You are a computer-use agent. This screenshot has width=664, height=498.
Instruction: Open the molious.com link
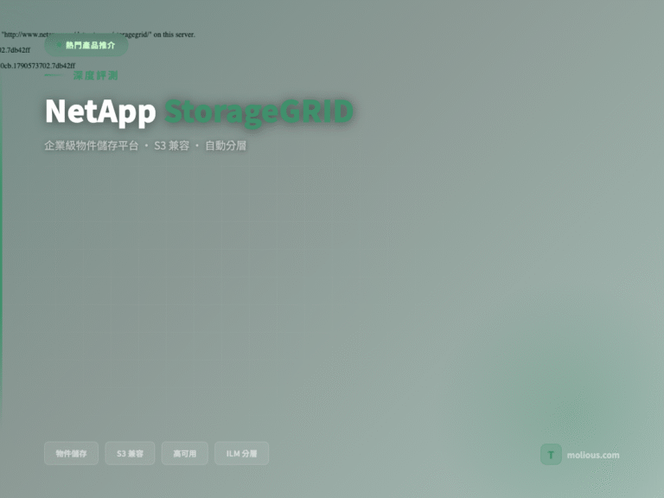pos(593,456)
